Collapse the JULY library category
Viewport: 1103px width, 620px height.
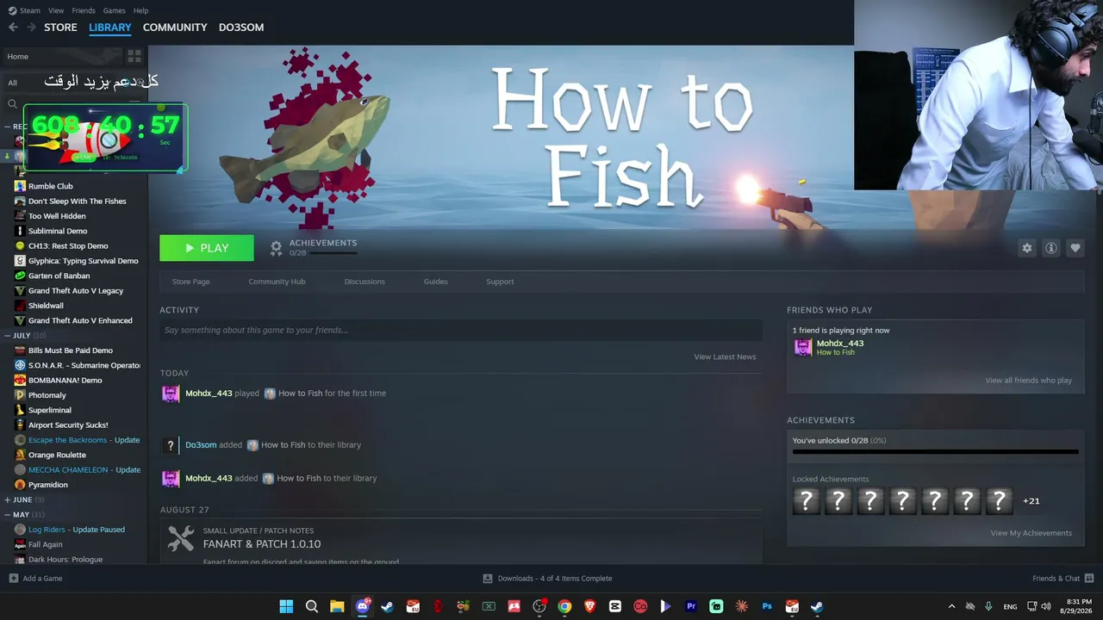pos(8,336)
